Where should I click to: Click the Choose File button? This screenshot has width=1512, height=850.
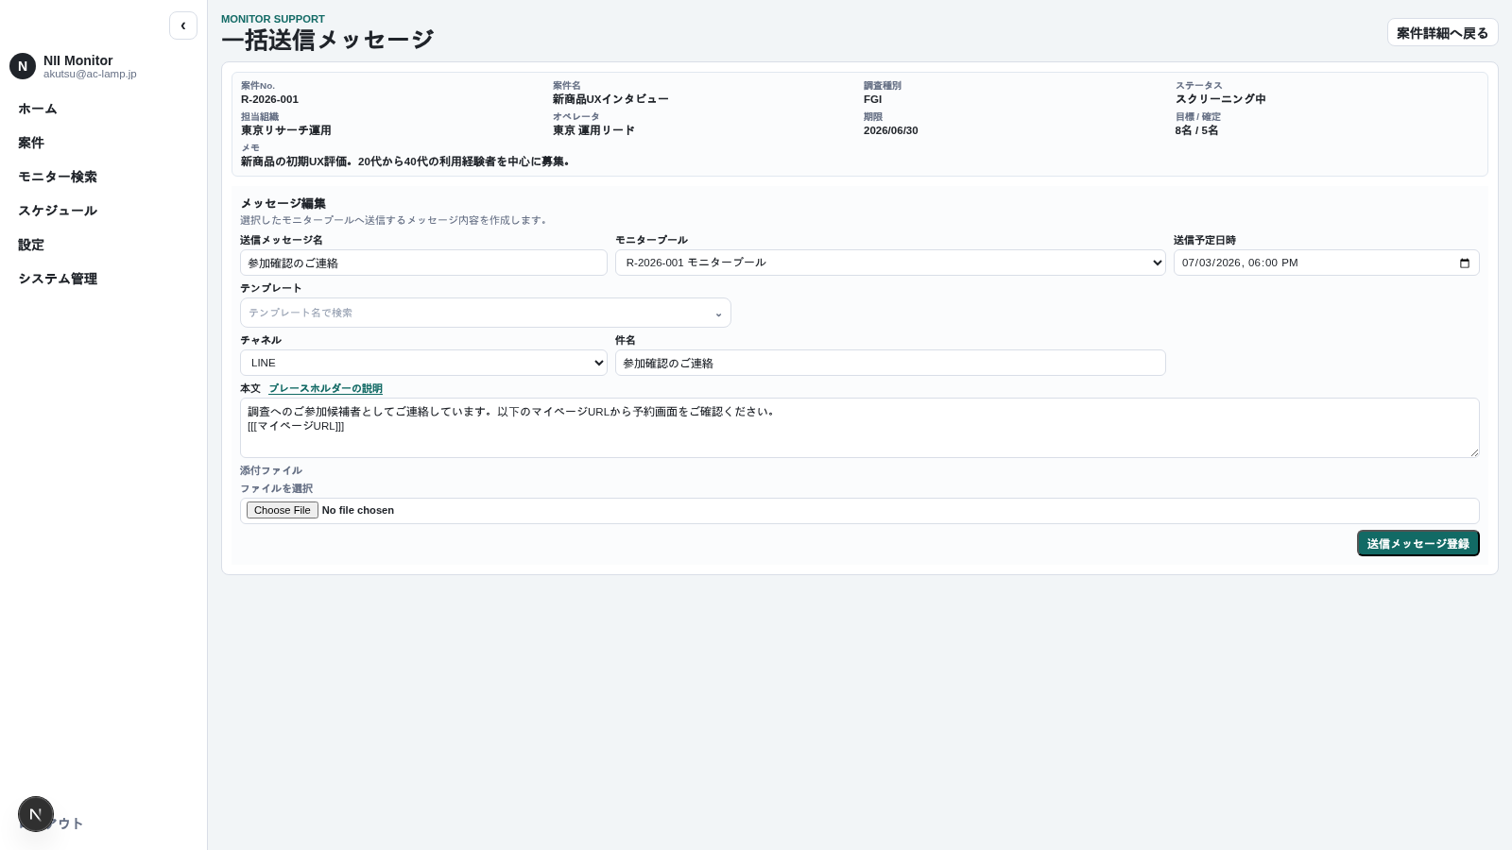point(283,510)
